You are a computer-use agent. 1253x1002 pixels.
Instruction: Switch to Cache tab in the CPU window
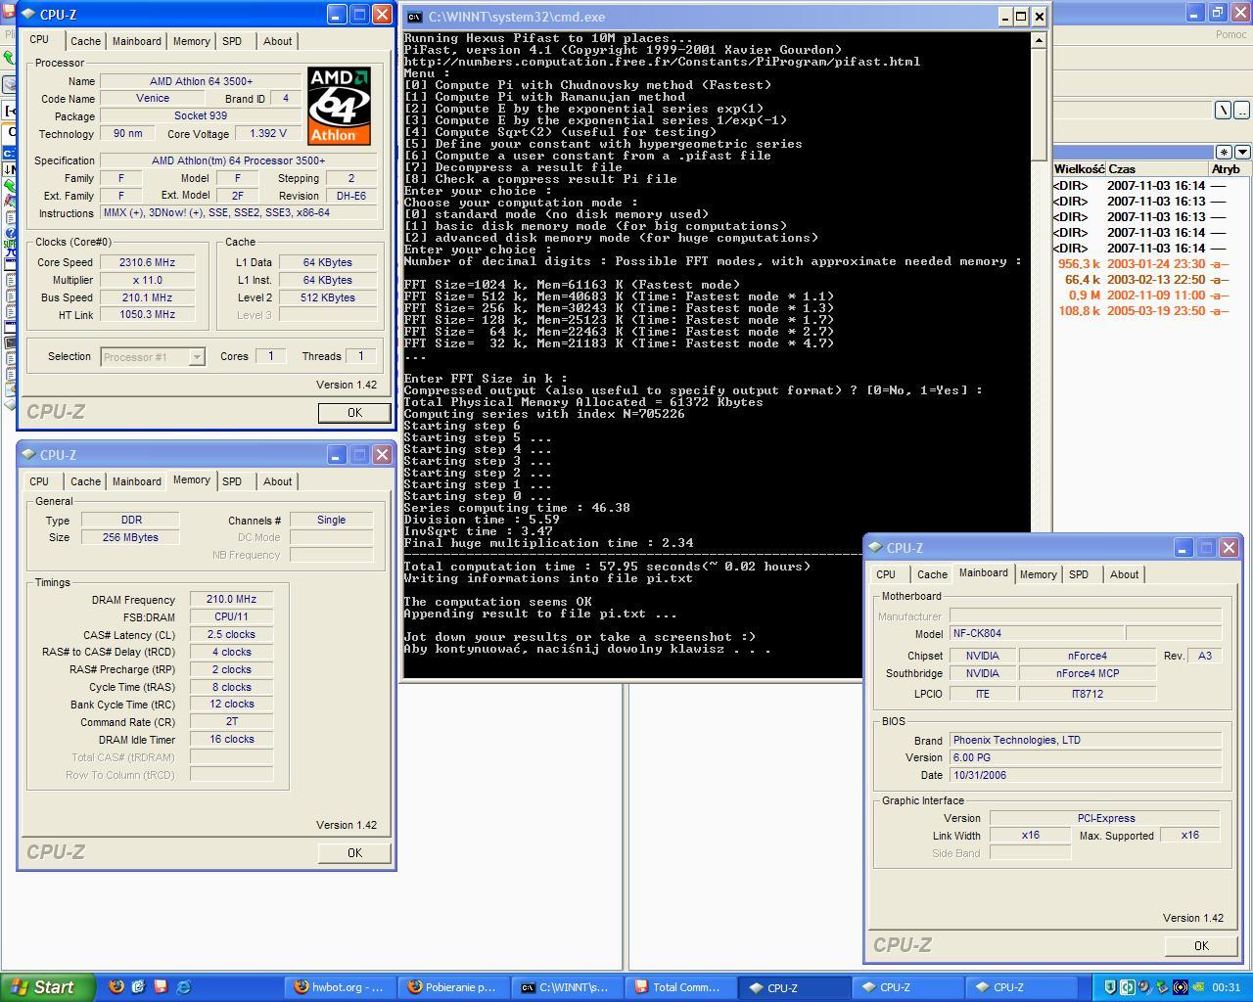click(x=85, y=41)
